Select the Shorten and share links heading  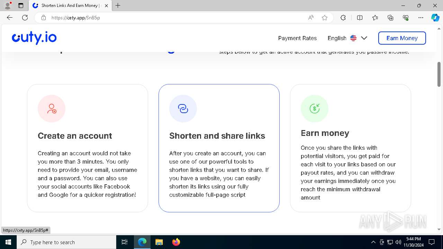[217, 136]
